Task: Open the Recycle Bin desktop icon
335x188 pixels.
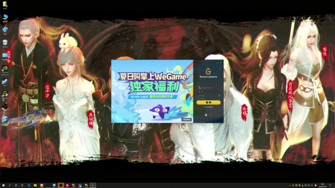Action: tap(5, 43)
